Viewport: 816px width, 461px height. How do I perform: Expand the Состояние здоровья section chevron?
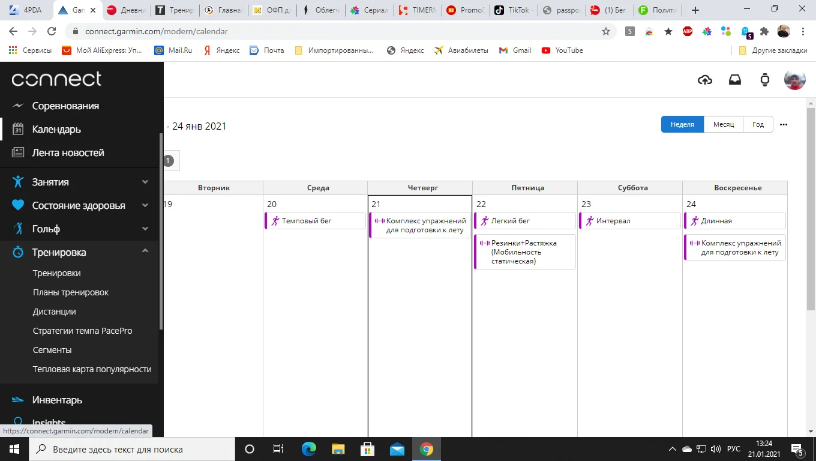145,205
